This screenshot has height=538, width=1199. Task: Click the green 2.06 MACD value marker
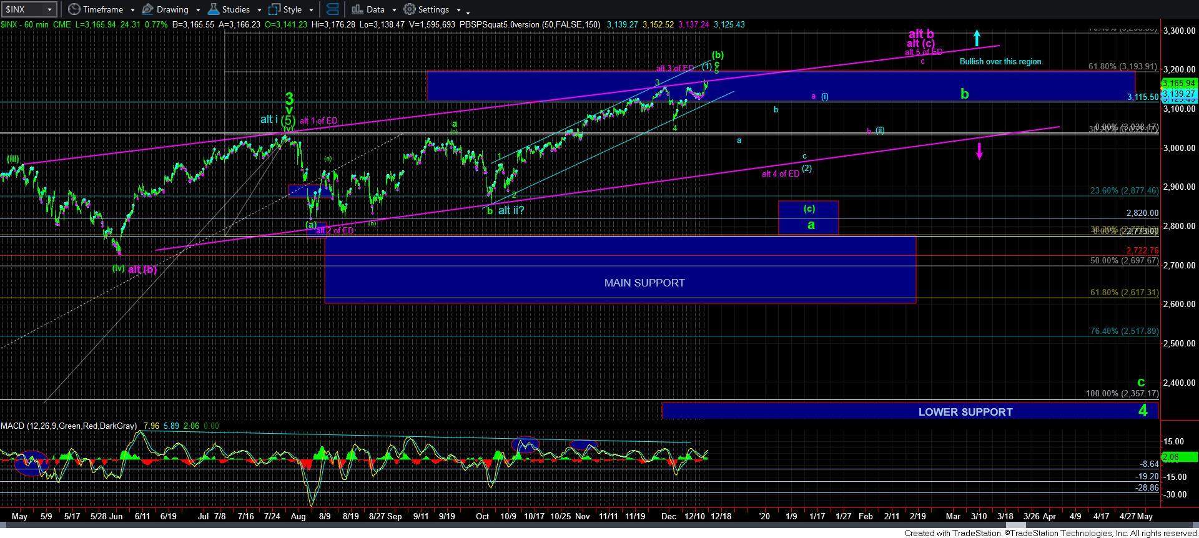(x=1178, y=457)
